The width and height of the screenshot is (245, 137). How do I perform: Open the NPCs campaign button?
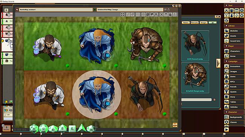236,82
